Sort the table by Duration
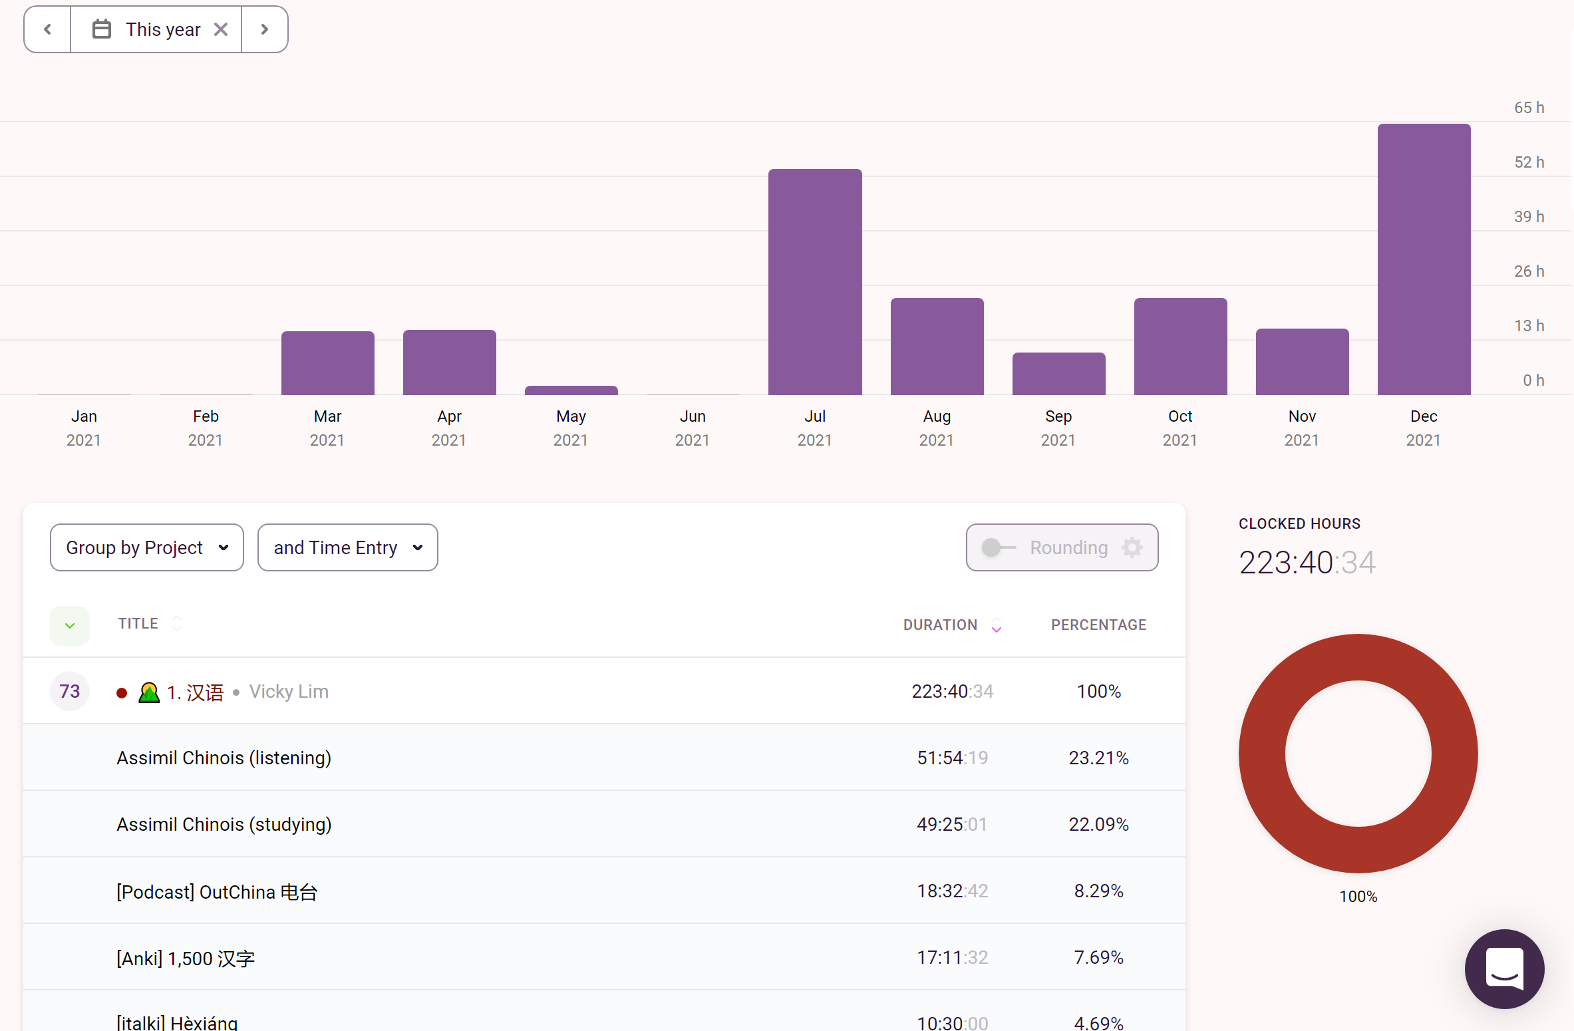The image size is (1574, 1031). coord(952,625)
